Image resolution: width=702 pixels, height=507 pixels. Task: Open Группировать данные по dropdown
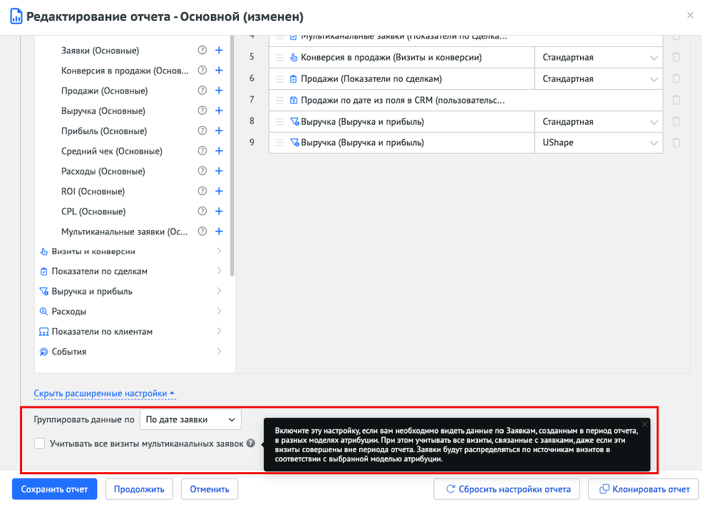(x=190, y=419)
